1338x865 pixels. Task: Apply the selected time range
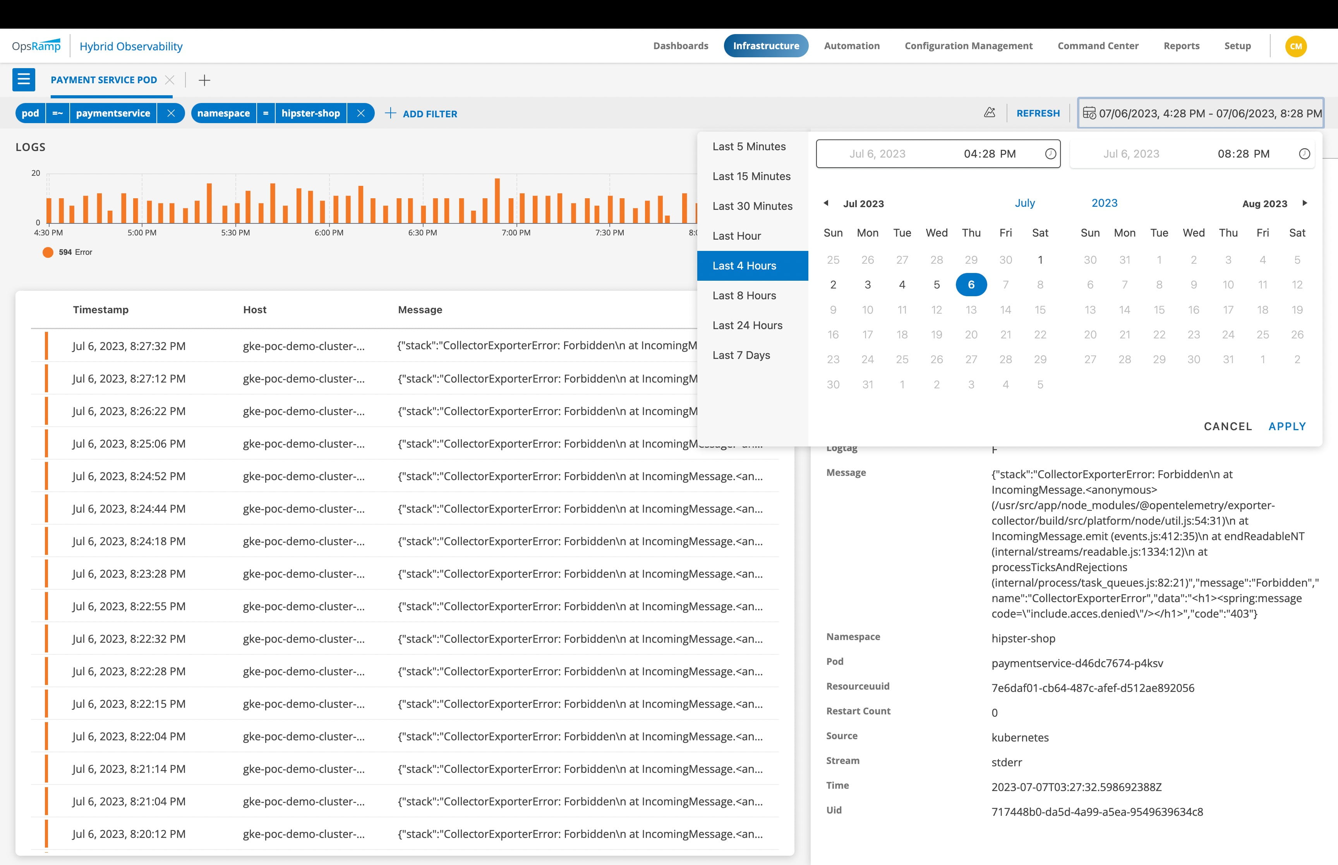[x=1287, y=426]
